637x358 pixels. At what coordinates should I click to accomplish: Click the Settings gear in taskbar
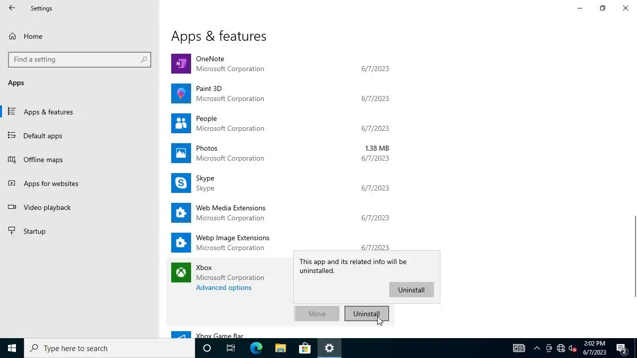(329, 348)
